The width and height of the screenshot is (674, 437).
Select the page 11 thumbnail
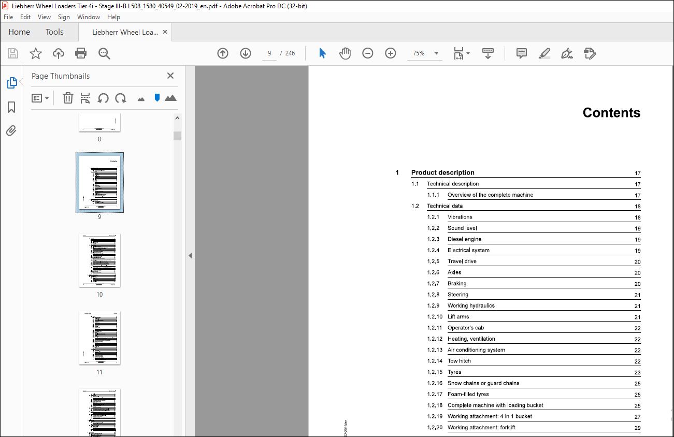pyautogui.click(x=99, y=338)
